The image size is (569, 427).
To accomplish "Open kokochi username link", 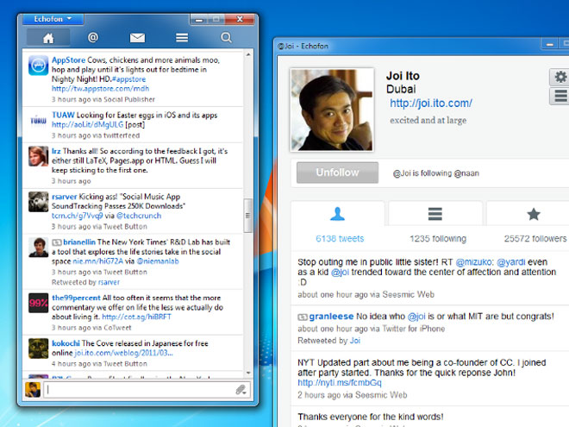I will (x=66, y=343).
